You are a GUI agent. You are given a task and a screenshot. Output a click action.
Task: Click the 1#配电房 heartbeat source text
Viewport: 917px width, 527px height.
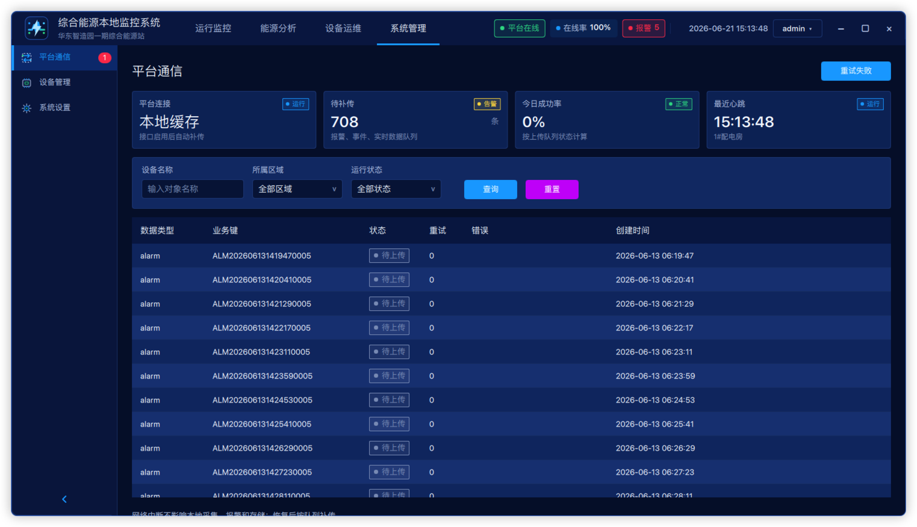(728, 137)
